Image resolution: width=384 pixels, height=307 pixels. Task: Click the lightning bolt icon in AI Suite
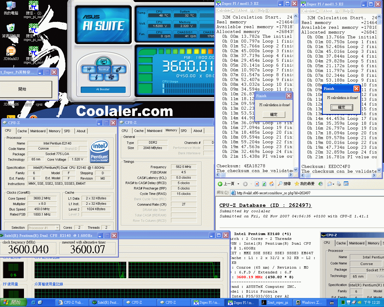pos(96,77)
